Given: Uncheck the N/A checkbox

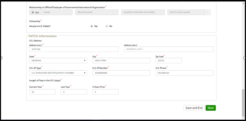Looking at the screenshot, I should pos(33,12).
